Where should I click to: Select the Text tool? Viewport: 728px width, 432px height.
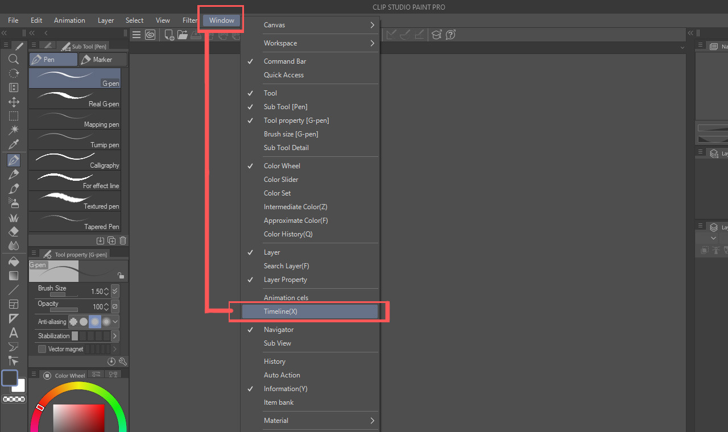14,333
